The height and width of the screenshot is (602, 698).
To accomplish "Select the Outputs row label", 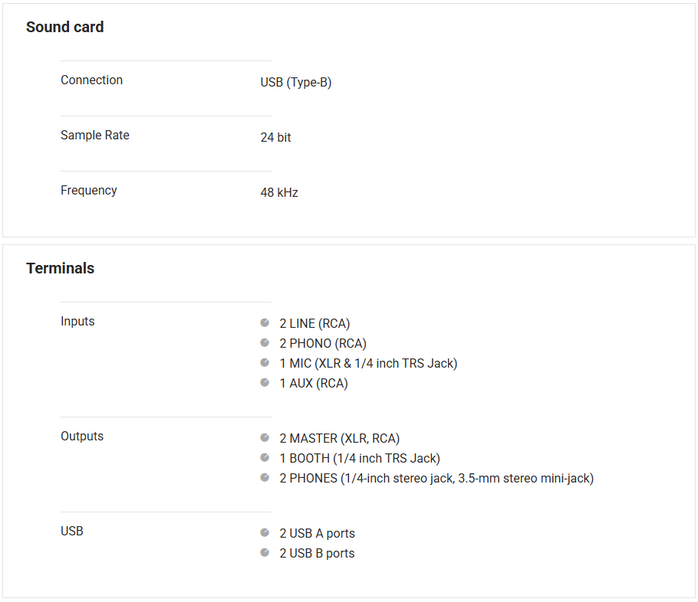I will click(x=82, y=437).
